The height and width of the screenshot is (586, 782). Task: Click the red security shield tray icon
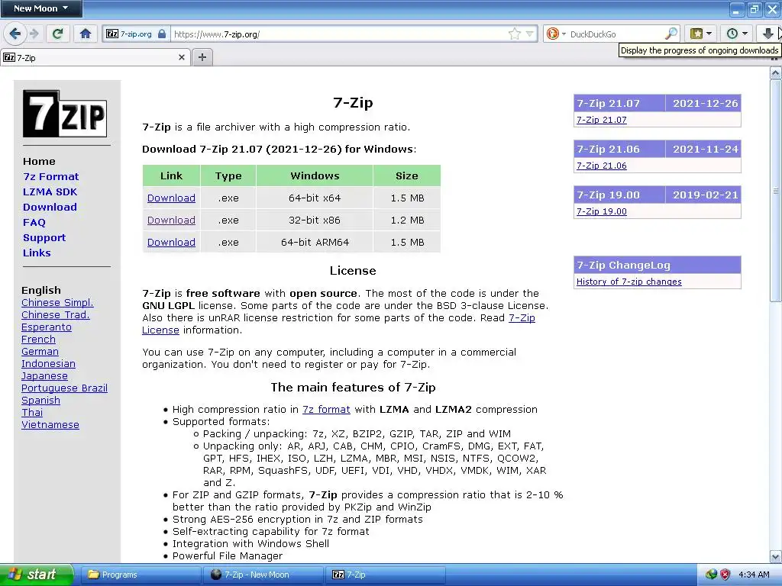click(725, 575)
